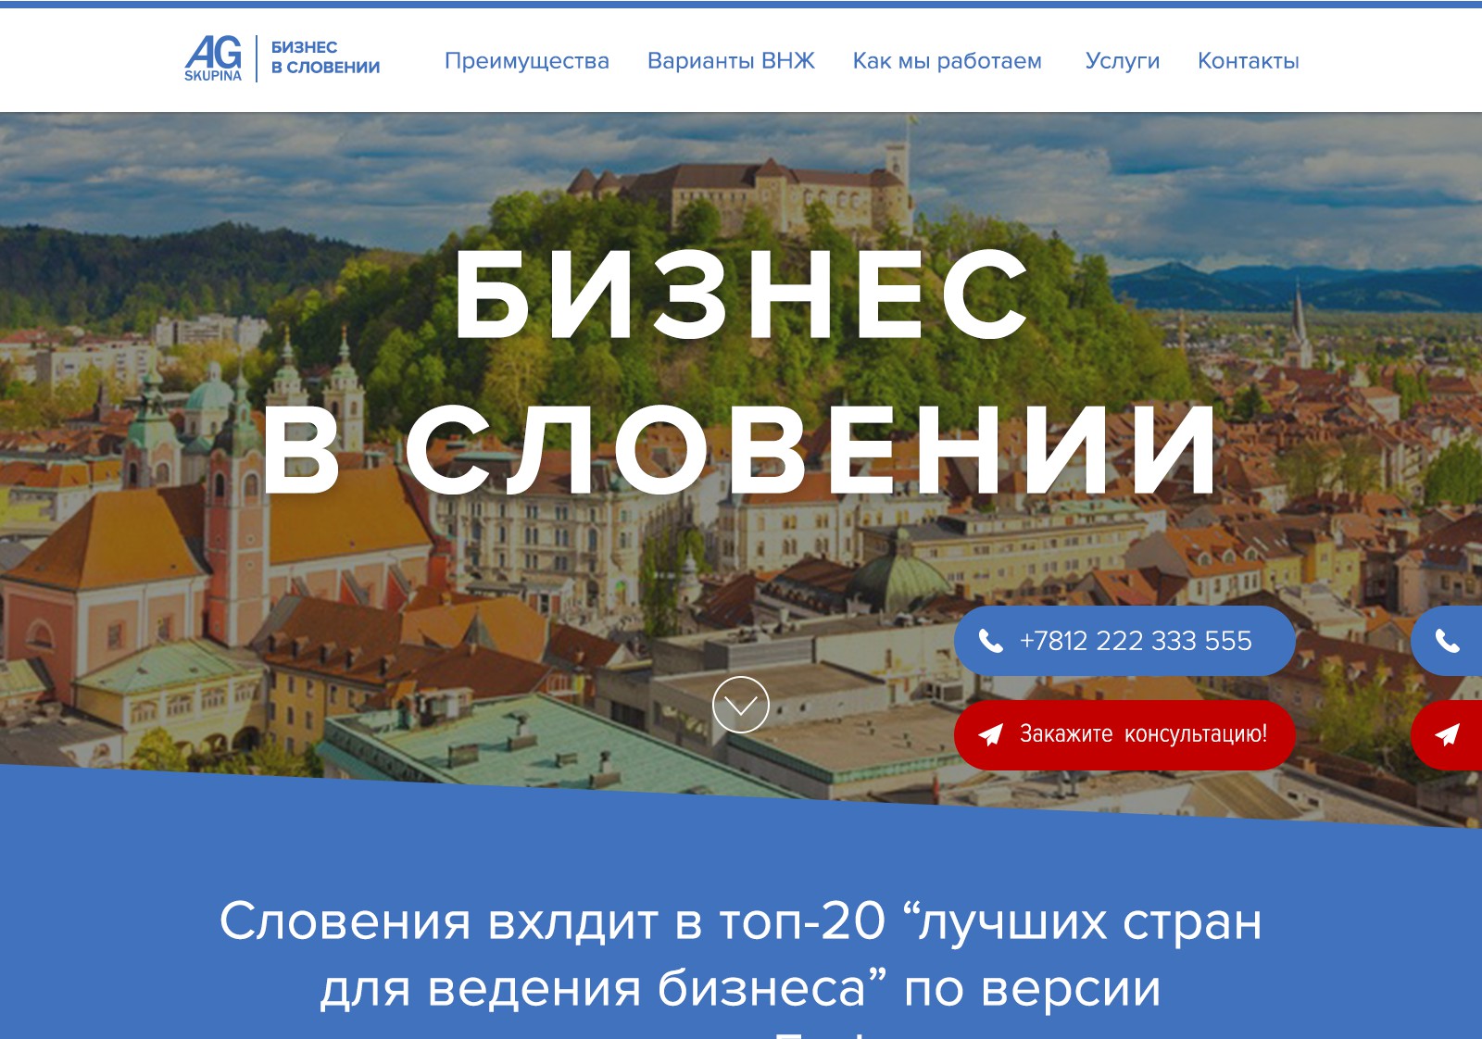
Task: Click the Бизнес в Словении header logo text
Action: [x=325, y=57]
